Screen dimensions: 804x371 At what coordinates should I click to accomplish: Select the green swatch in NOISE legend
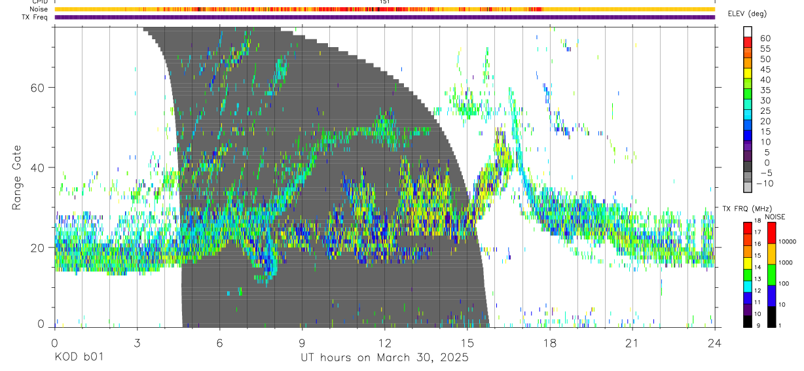(771, 275)
